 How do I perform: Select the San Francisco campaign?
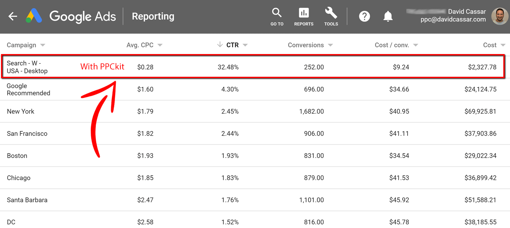pos(27,134)
